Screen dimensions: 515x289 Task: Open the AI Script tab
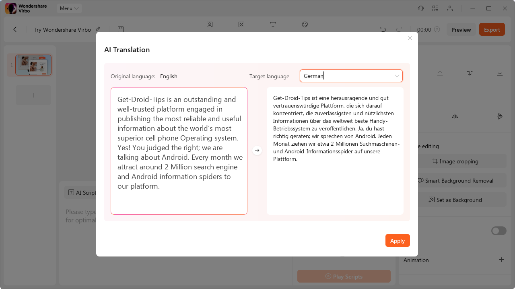pos(82,192)
